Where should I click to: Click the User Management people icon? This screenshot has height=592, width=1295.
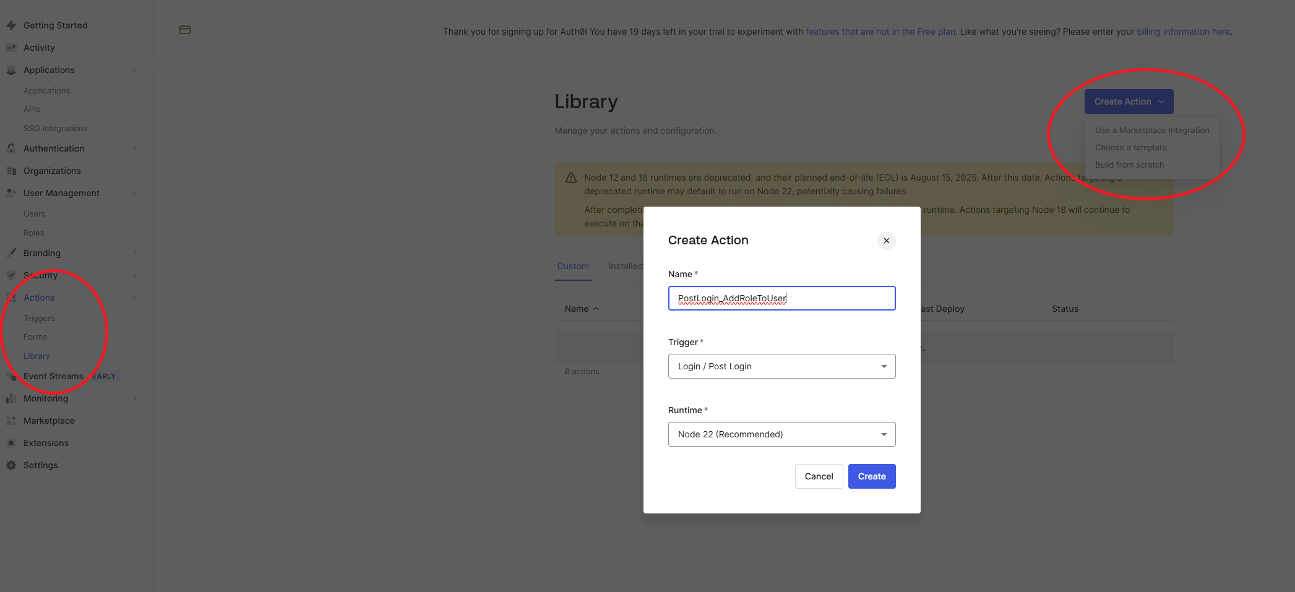point(11,193)
